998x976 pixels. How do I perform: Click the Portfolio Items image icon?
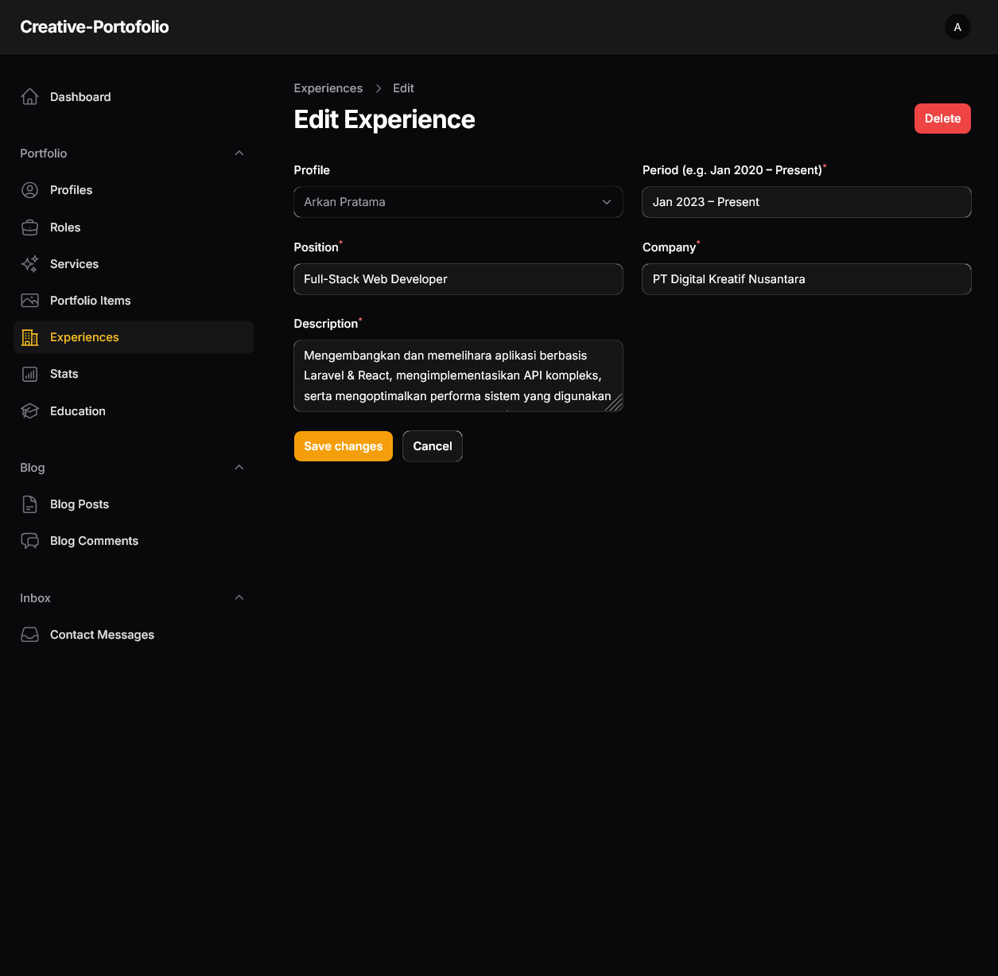pos(29,300)
